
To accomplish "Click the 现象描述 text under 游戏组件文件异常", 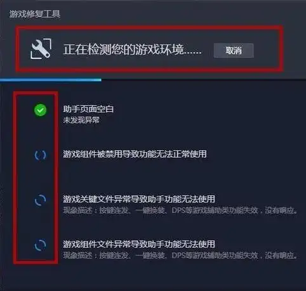I will pos(180,255).
